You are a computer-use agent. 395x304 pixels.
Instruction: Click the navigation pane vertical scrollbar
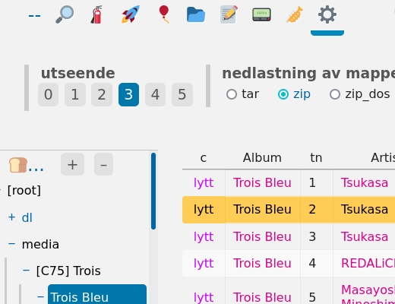153,192
